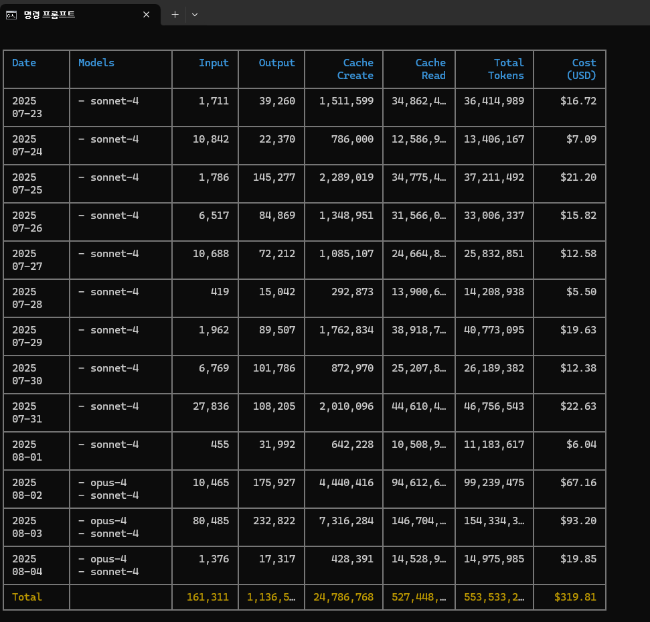Click the opus-4 model entry for 08-02
The height and width of the screenshot is (622, 650).
102,483
